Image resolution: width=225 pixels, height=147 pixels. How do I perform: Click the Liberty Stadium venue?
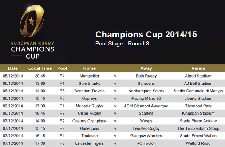(198, 98)
